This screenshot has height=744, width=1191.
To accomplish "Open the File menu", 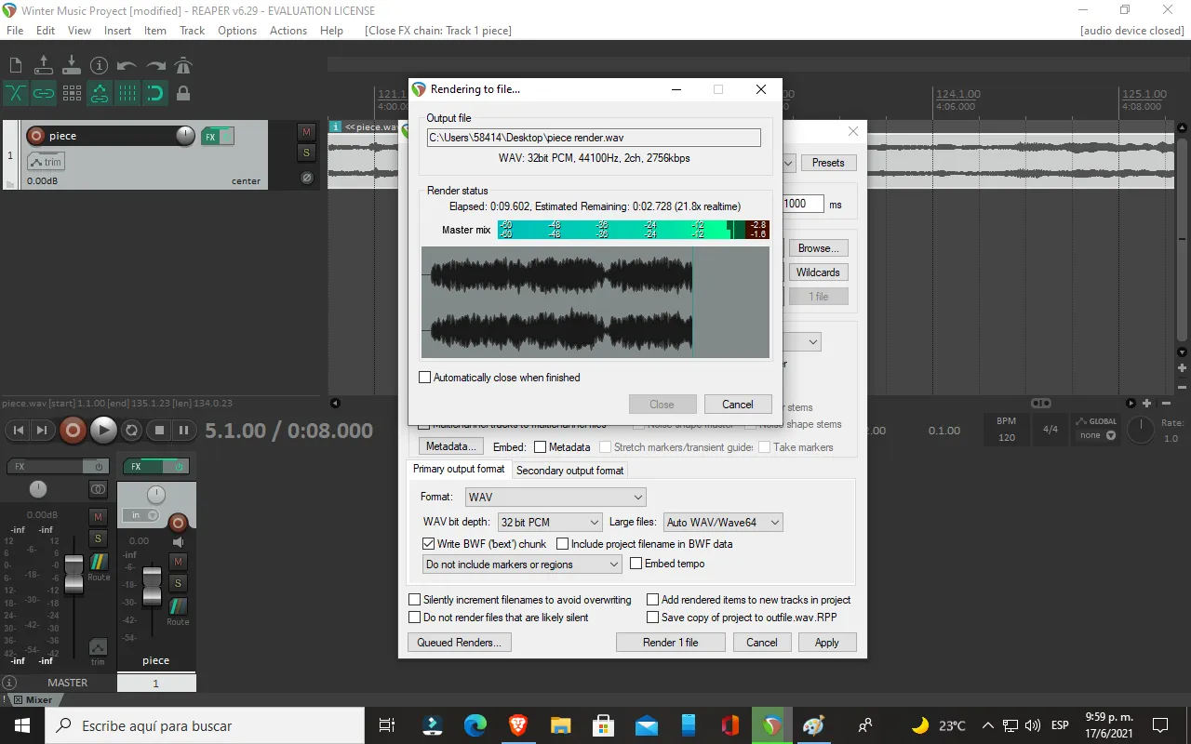I will (15, 30).
